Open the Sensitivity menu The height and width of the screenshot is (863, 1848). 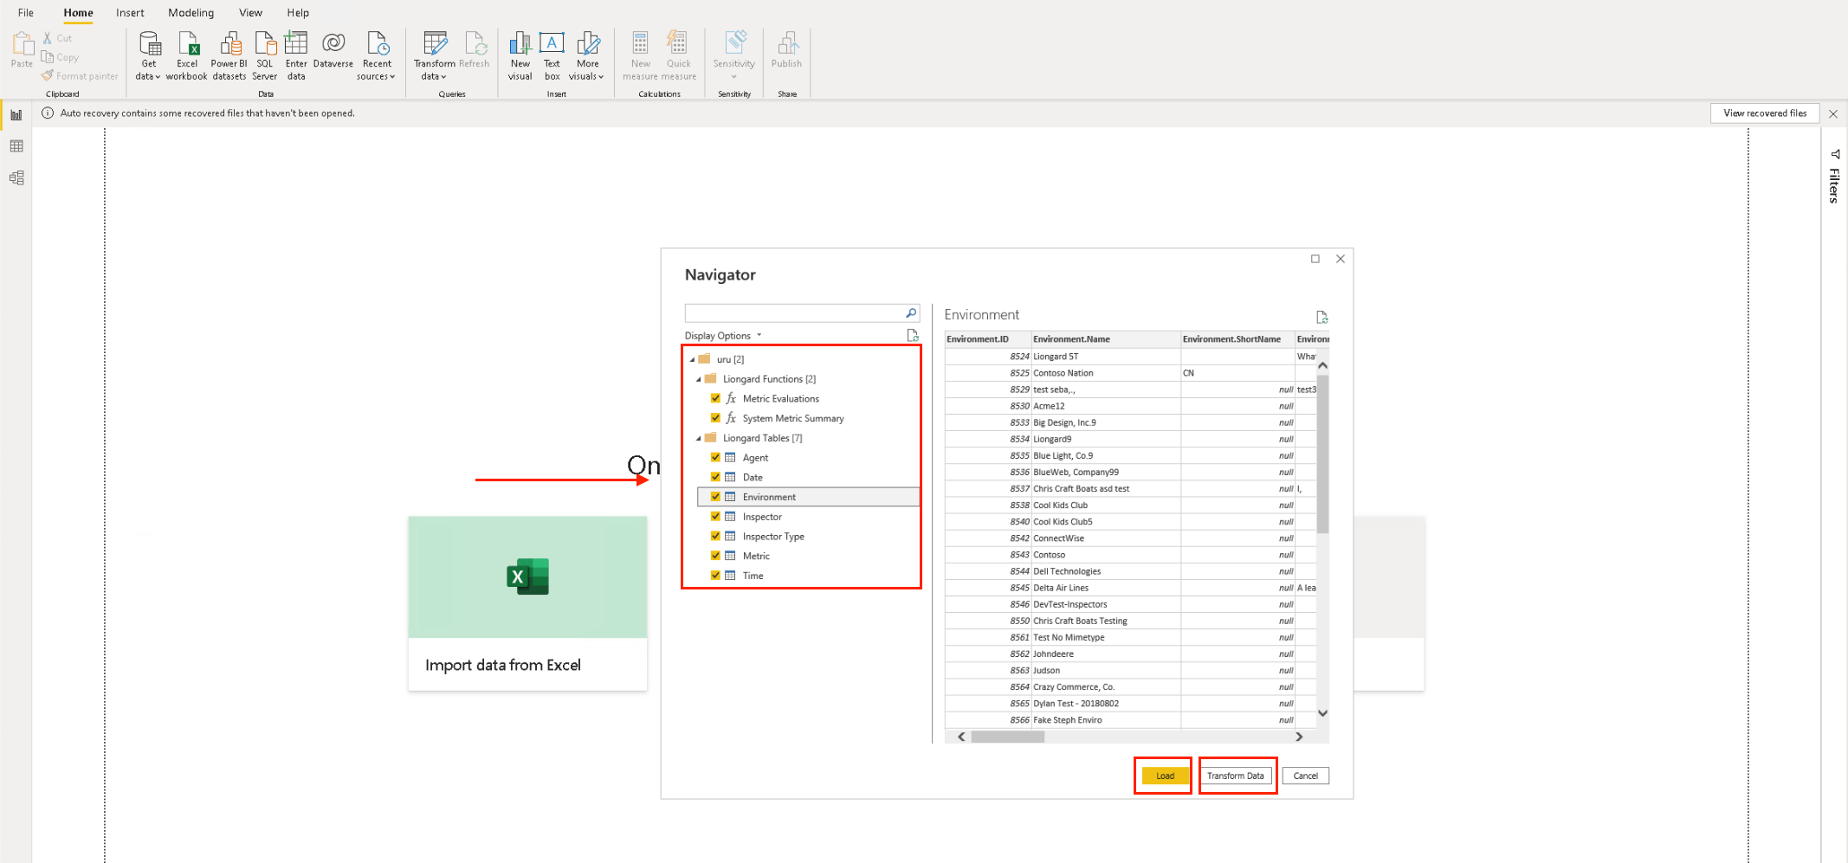tap(734, 56)
